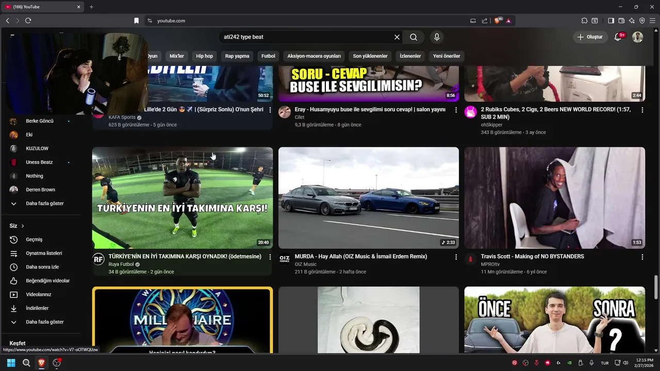Play MURDA Hay Allah BMW thumbnail
The image size is (660, 371).
tap(369, 198)
